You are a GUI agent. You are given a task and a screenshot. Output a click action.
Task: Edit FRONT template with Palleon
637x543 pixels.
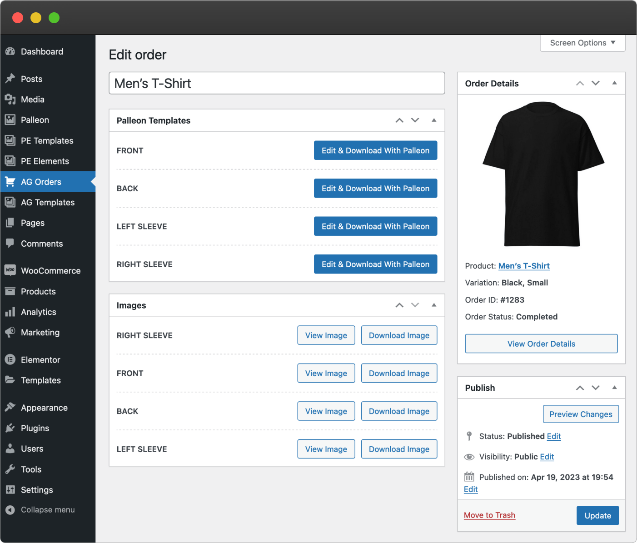(375, 150)
